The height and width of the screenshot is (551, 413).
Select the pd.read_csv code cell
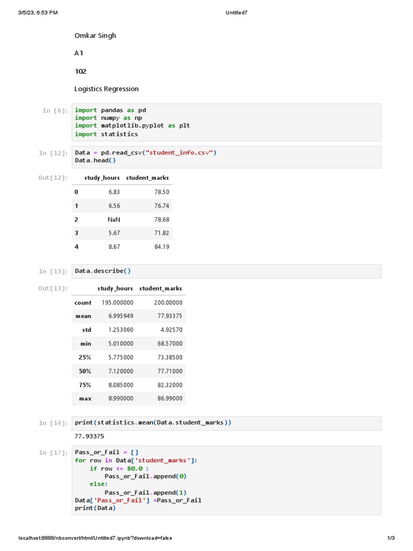(x=226, y=157)
